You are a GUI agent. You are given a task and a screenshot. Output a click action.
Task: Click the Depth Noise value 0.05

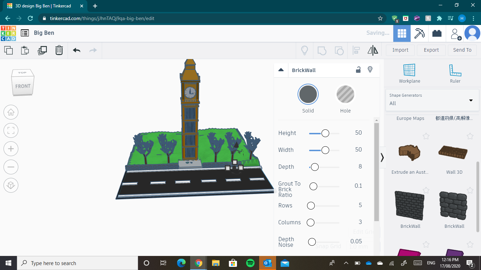[356, 241]
